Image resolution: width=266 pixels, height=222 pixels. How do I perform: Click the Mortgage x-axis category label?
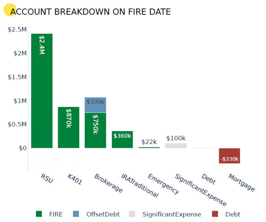pyautogui.click(x=241, y=183)
